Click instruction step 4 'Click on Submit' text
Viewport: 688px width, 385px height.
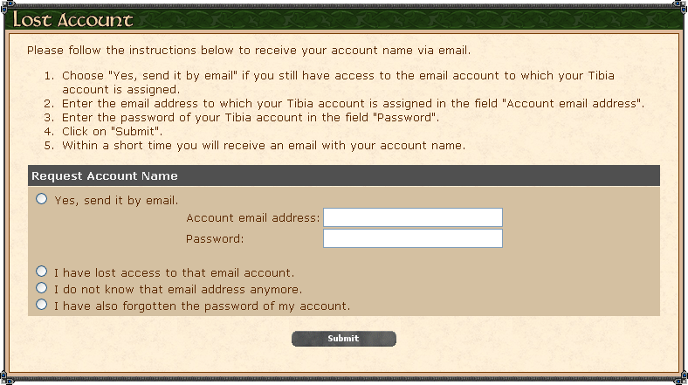coord(113,132)
